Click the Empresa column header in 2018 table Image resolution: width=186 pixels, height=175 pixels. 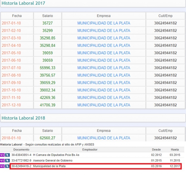pos(104,130)
